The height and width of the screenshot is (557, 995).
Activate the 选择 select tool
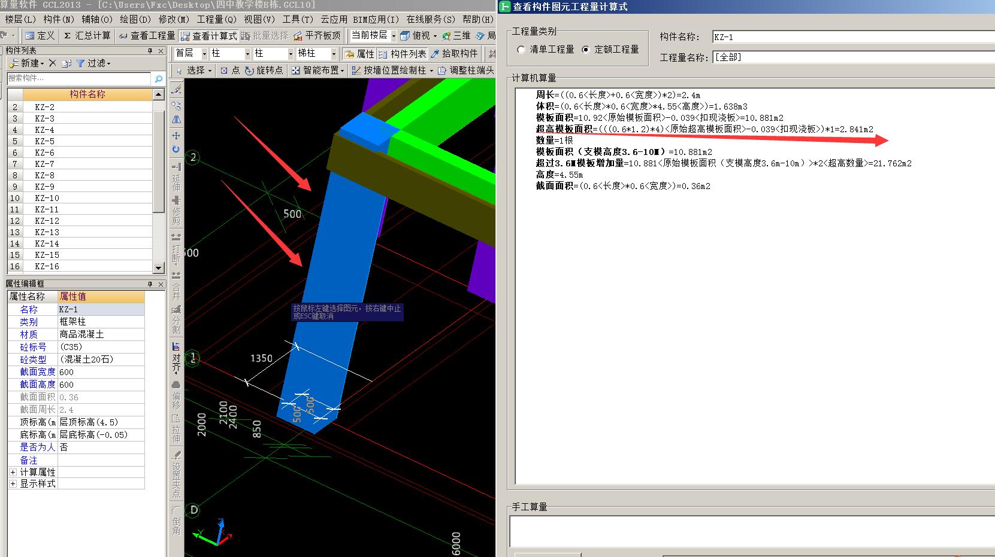click(x=194, y=71)
